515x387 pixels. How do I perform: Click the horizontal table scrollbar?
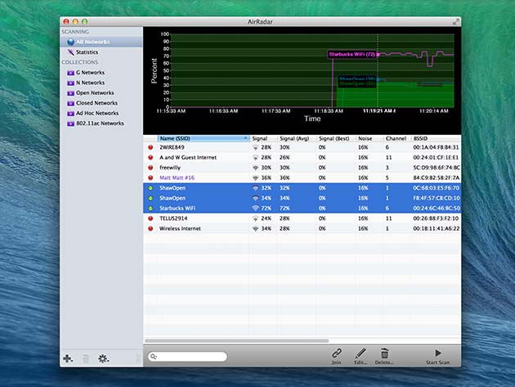pyautogui.click(x=236, y=340)
